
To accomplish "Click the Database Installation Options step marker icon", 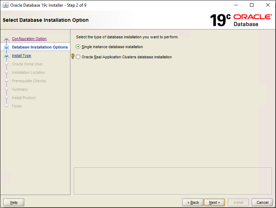I will click(x=6, y=47).
